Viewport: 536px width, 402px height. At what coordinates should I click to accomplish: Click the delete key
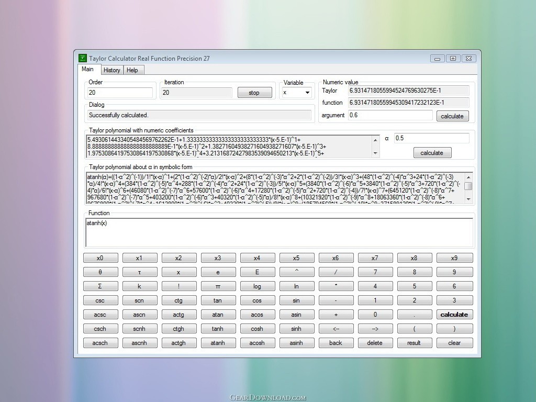(x=375, y=343)
